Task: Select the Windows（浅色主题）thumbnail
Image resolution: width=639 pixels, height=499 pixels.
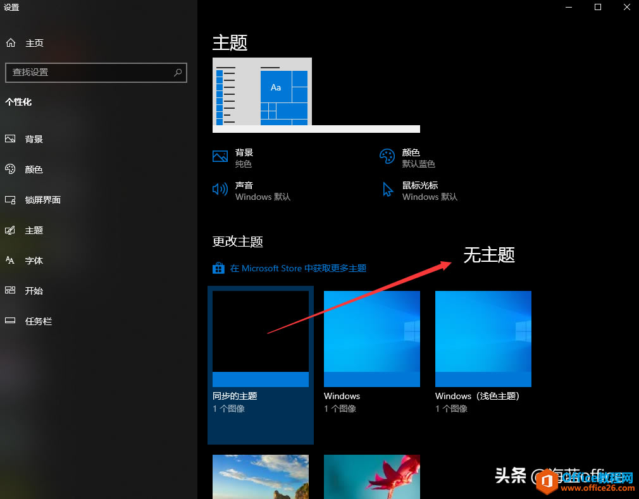Action: (x=483, y=338)
